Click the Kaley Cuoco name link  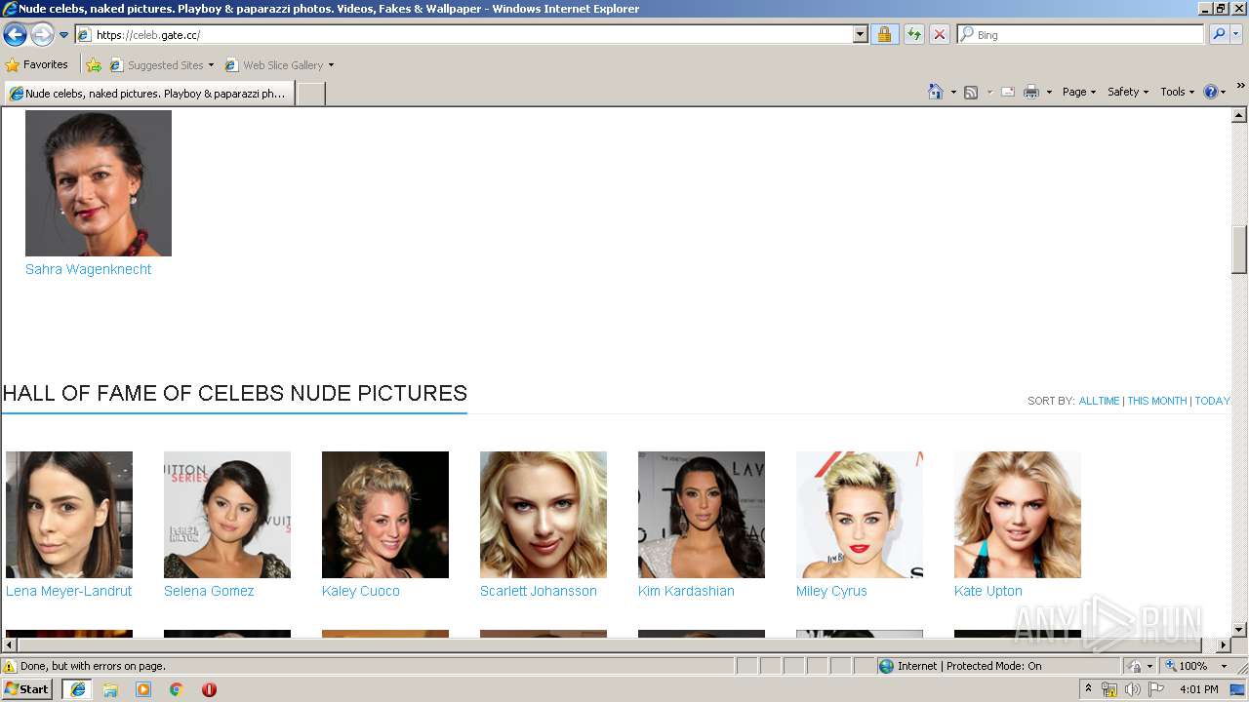(x=361, y=591)
